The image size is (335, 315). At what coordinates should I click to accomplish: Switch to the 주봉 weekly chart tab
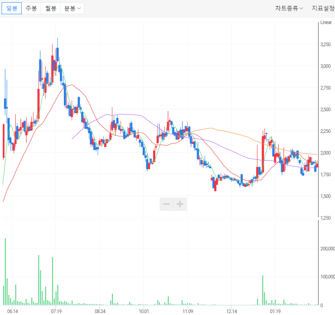(31, 8)
